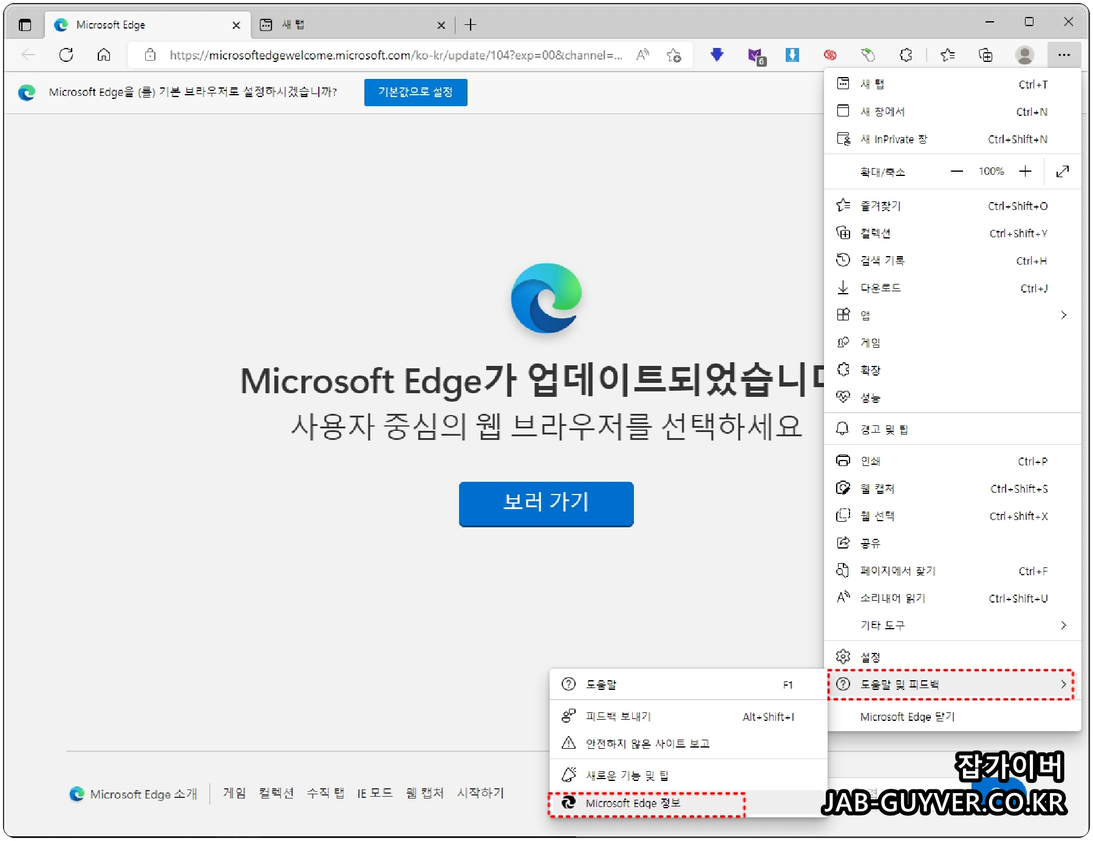Screen dimensions: 1093x841
Task: Open 확장 menu entry
Action: tap(952, 370)
